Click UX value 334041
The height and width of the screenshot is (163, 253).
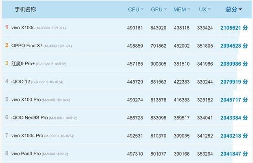pos(205,118)
